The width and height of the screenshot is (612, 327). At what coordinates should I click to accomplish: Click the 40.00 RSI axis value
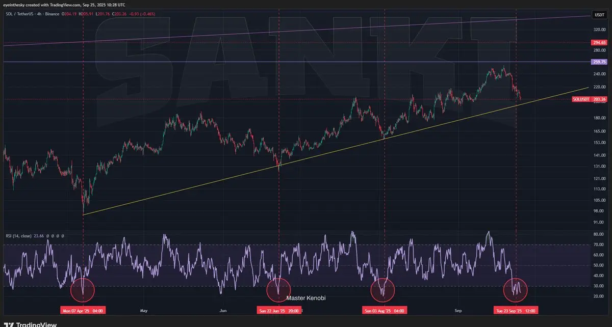click(x=599, y=276)
